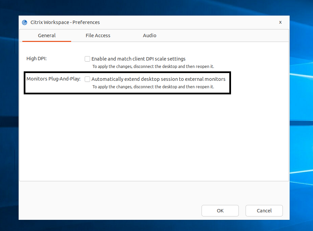Click 'Automatically extend desktop session to external monitors' text
The height and width of the screenshot is (231, 313).
(x=158, y=79)
